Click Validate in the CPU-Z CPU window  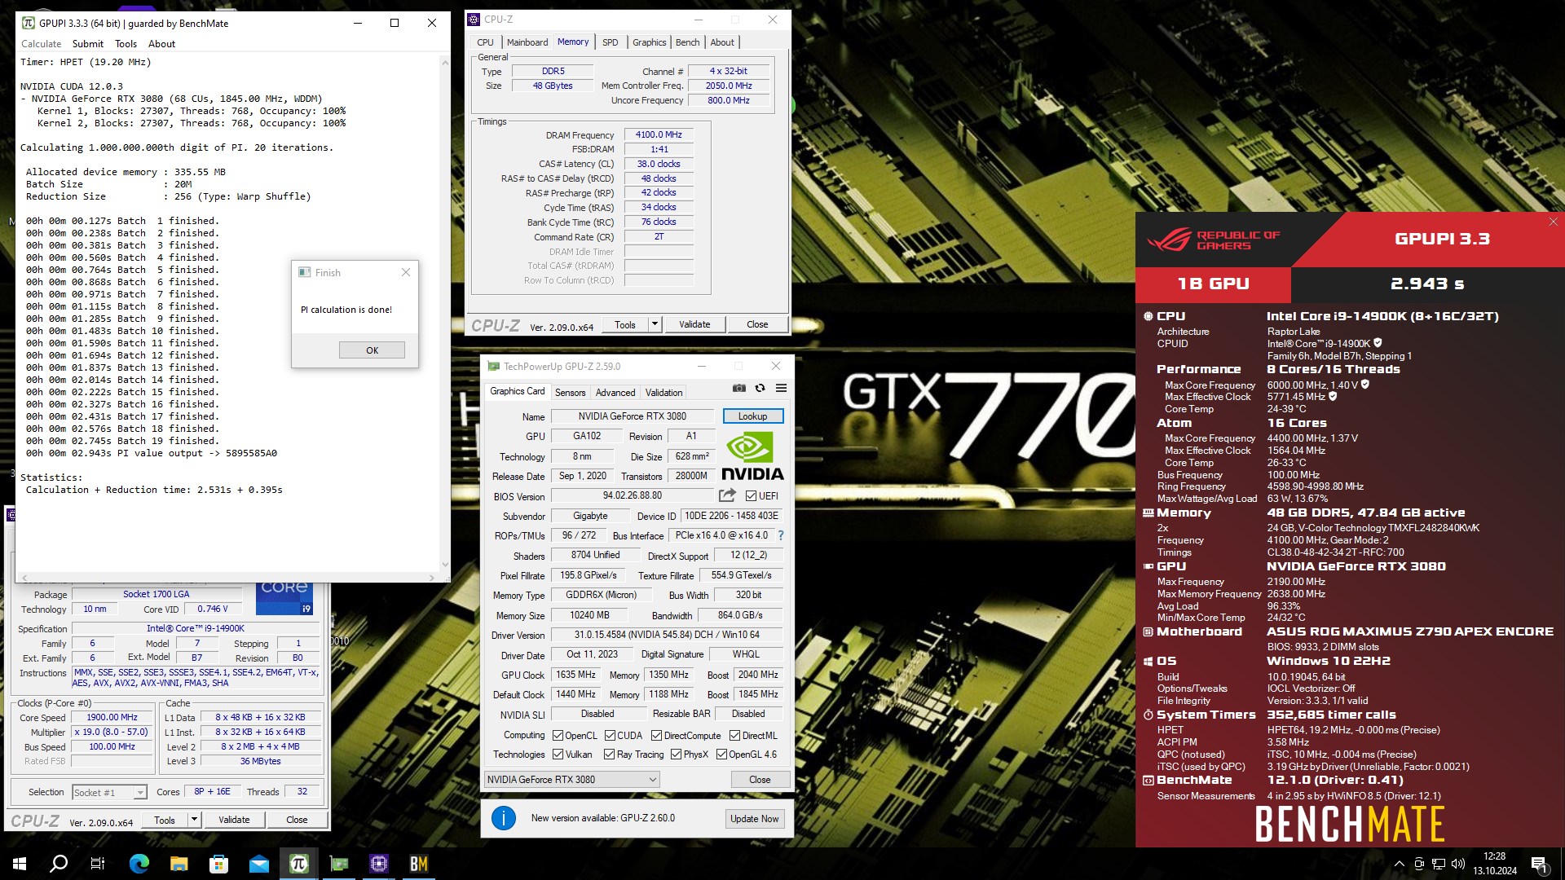pyautogui.click(x=234, y=820)
